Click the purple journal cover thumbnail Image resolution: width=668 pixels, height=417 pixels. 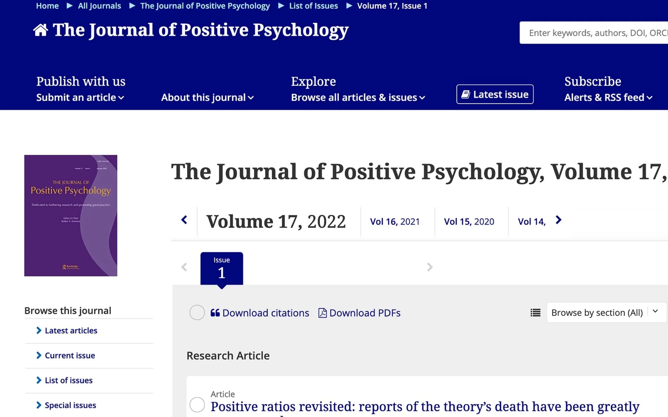point(71,215)
